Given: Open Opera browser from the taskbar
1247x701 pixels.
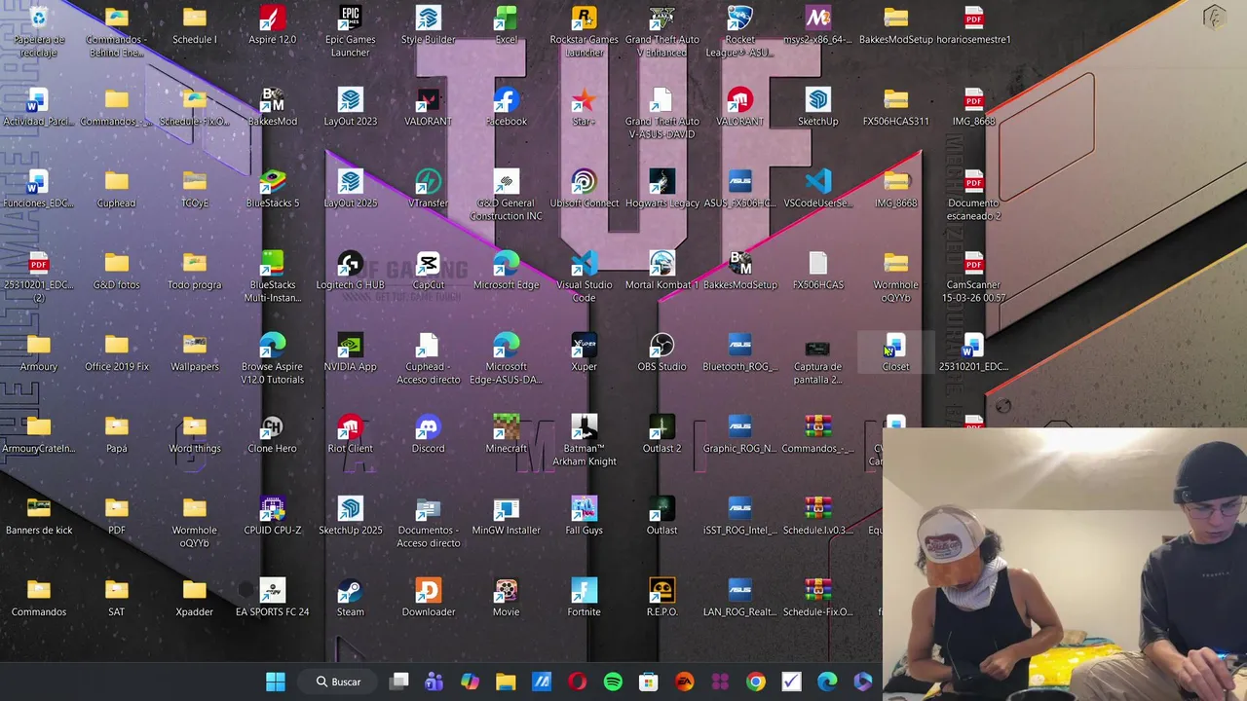Looking at the screenshot, I should 578,682.
